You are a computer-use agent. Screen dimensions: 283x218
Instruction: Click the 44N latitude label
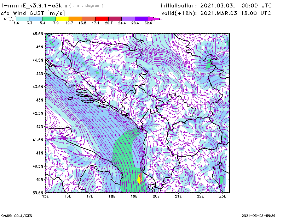coord(40,73)
